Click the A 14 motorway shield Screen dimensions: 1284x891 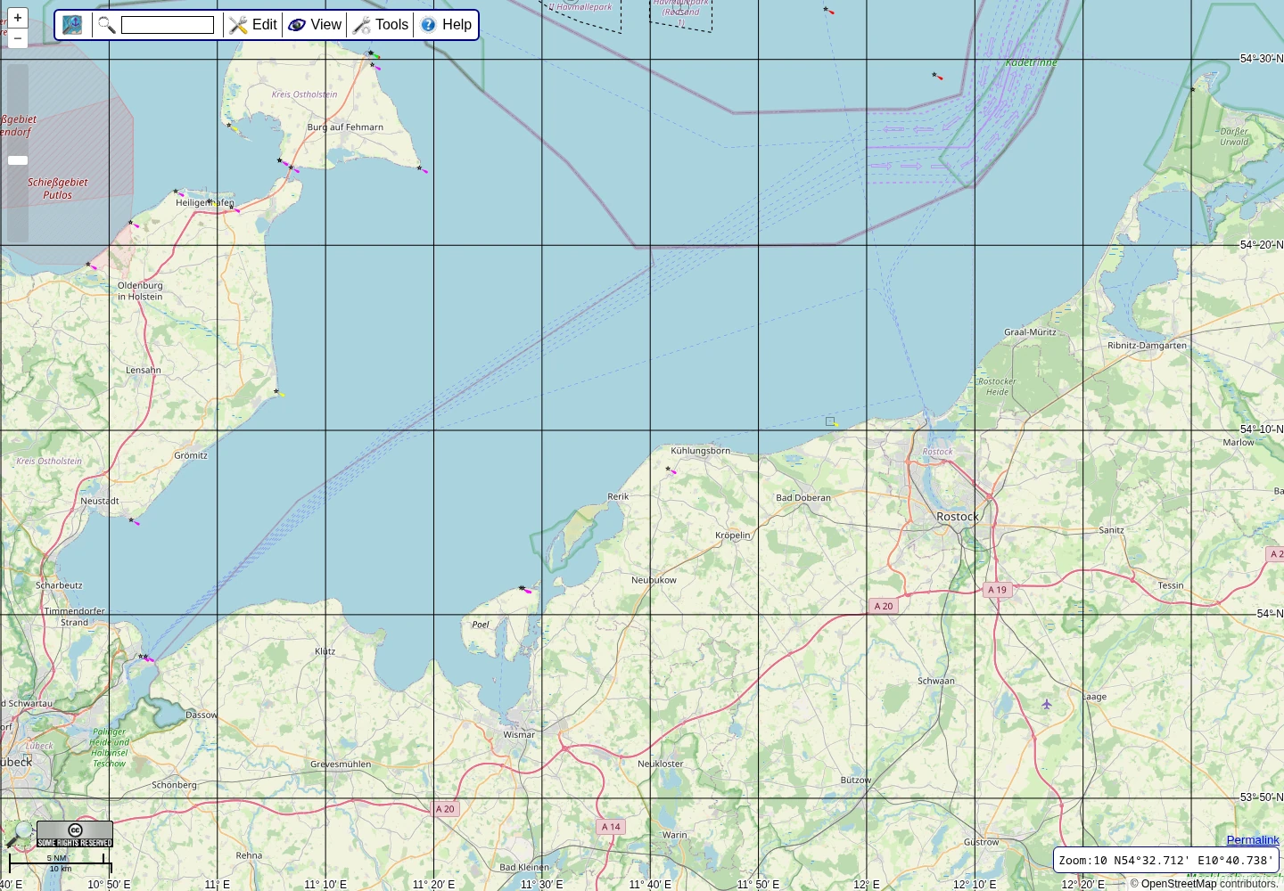pos(611,827)
